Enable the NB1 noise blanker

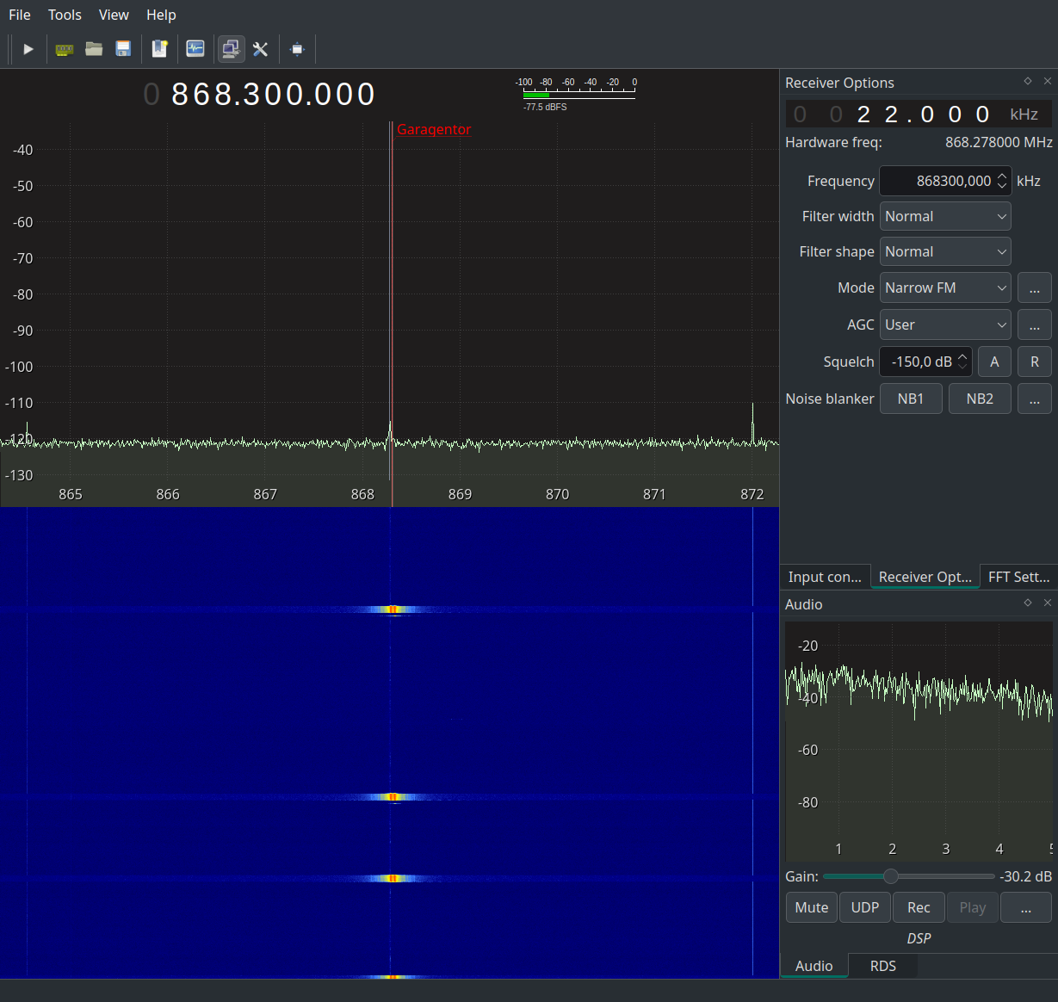911,399
